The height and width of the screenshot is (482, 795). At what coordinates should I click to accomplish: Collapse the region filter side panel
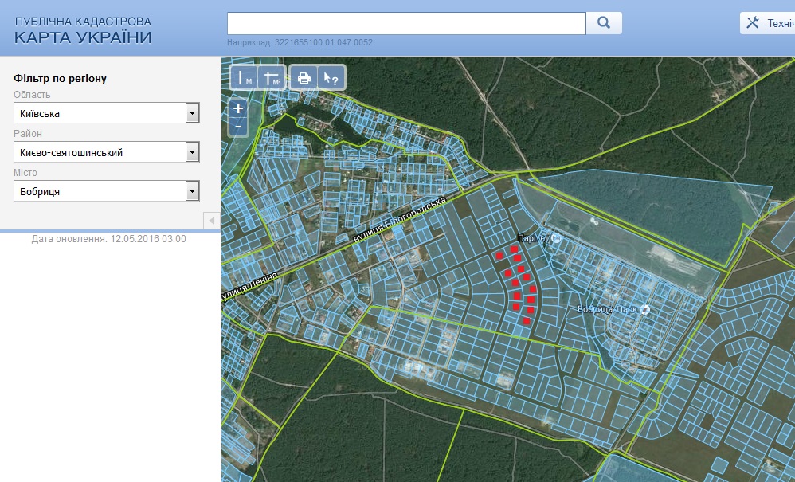[x=211, y=220]
